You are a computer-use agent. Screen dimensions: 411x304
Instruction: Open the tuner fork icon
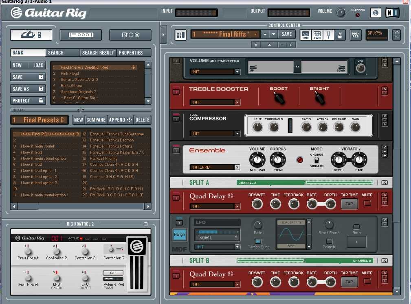click(328, 35)
